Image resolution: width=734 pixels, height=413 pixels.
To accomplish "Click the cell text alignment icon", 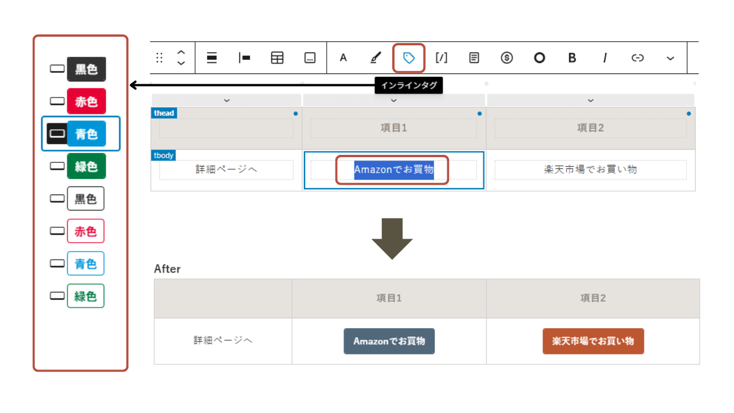I will pos(245,57).
